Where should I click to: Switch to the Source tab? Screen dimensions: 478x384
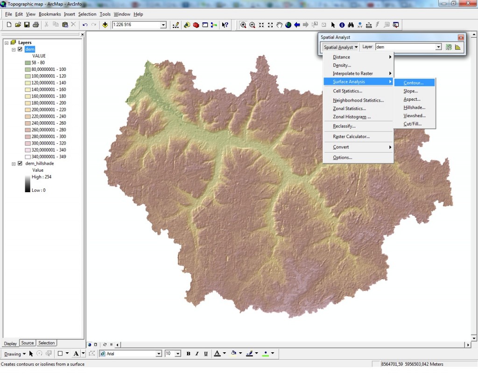28,343
